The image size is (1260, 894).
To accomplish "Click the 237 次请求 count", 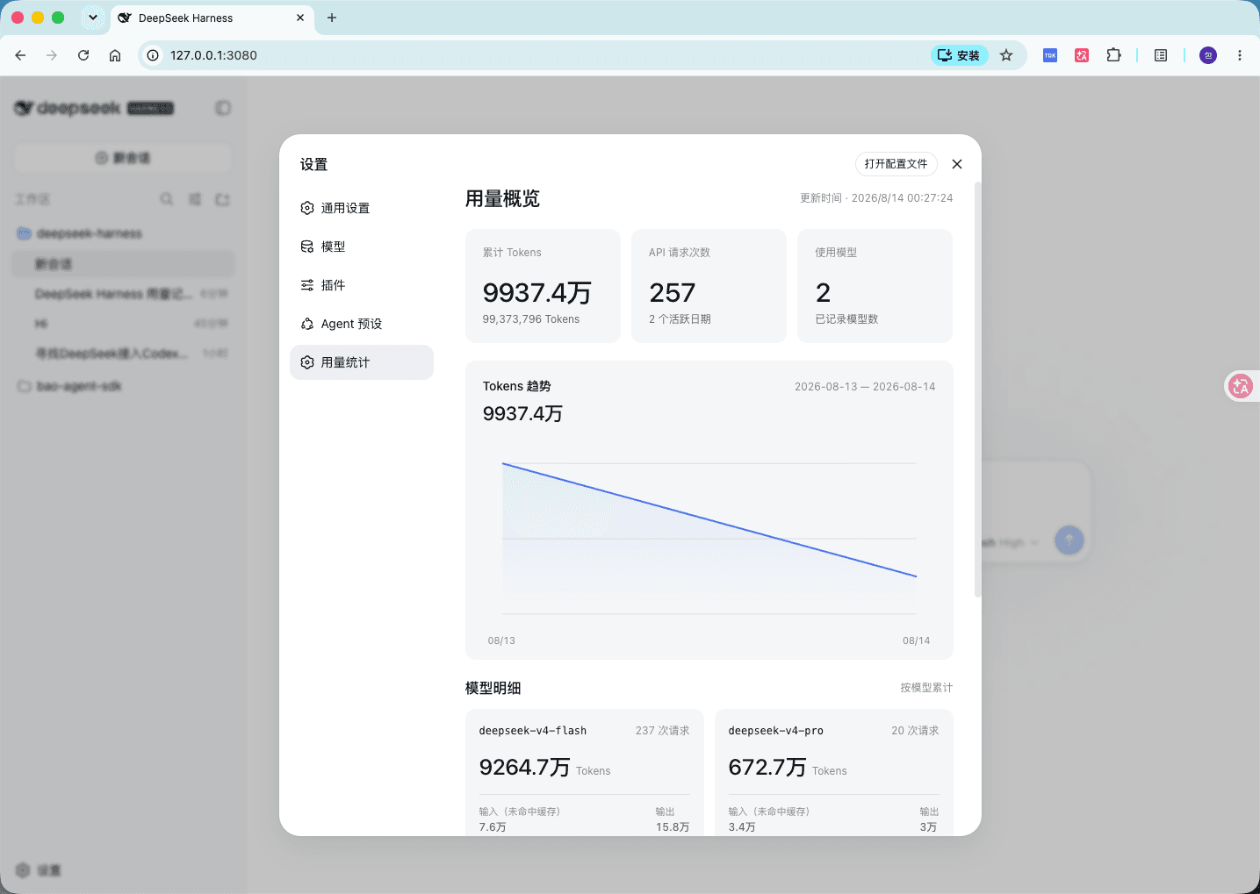I will [663, 731].
